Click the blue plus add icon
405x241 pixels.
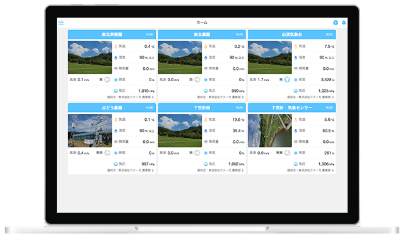click(336, 23)
